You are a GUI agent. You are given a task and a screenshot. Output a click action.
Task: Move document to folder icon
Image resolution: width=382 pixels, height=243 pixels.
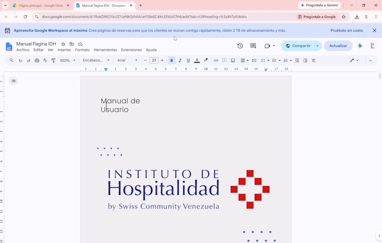(x=72, y=44)
